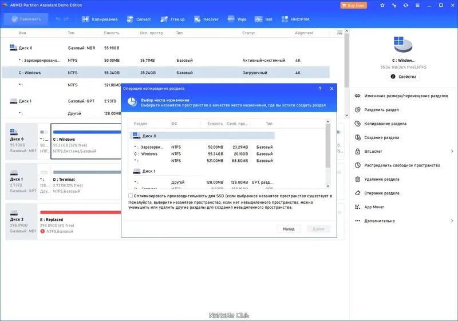This screenshot has width=458, height=321.
Task: Open the ИНСТРУМ. tools menu
Action: pos(295,19)
